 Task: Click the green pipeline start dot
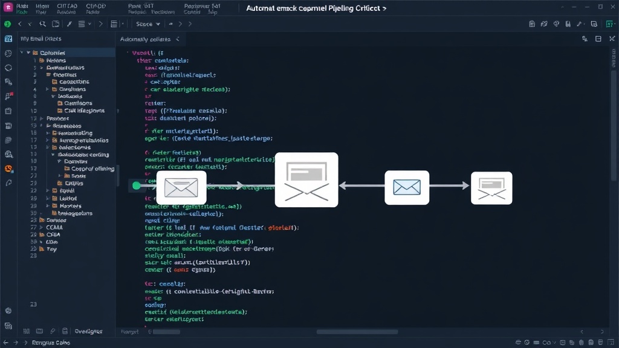pyautogui.click(x=137, y=185)
